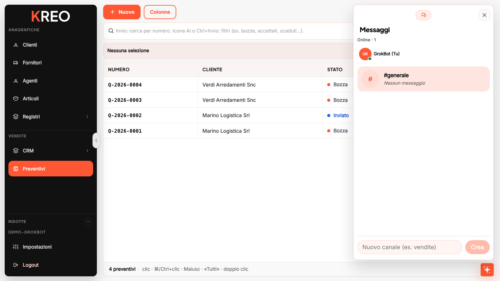Click the Fornitori truck icon

click(x=16, y=63)
